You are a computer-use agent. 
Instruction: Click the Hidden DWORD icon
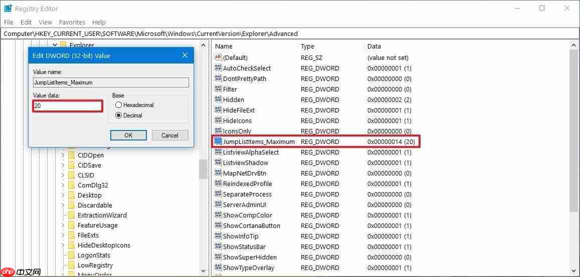coord(218,99)
